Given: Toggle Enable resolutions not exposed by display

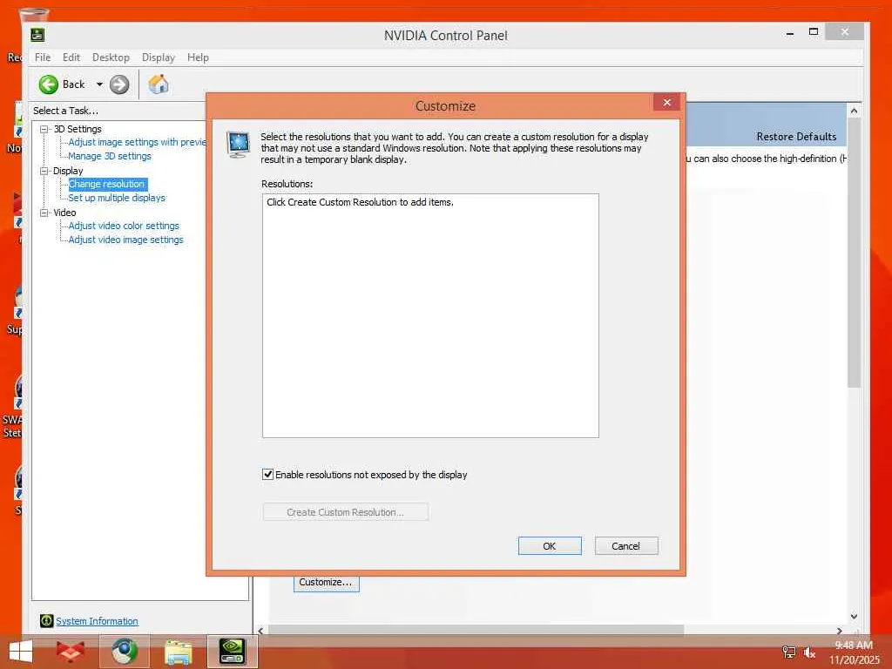Looking at the screenshot, I should click(x=267, y=475).
